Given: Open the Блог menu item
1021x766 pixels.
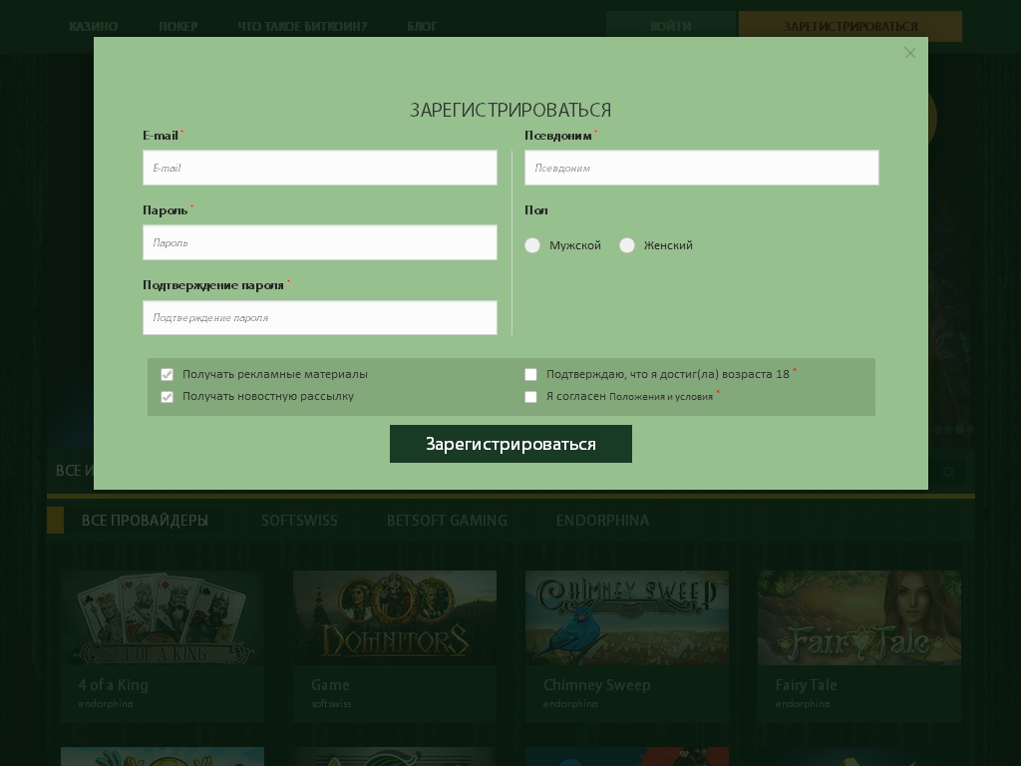Looking at the screenshot, I should pyautogui.click(x=422, y=26).
